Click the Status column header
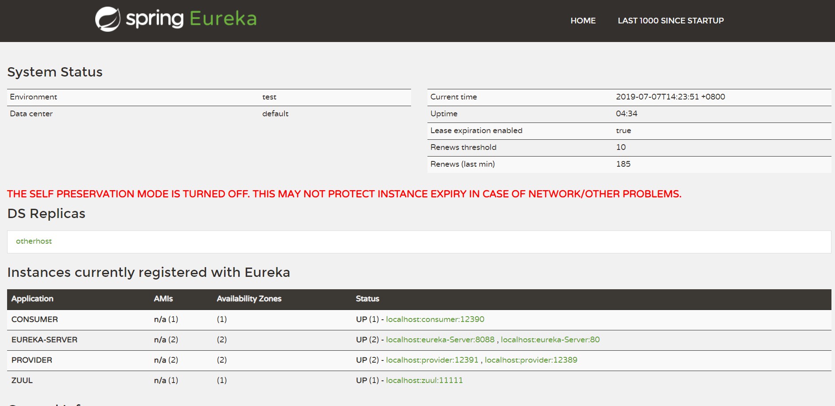Viewport: 835px width, 406px height. coord(368,299)
